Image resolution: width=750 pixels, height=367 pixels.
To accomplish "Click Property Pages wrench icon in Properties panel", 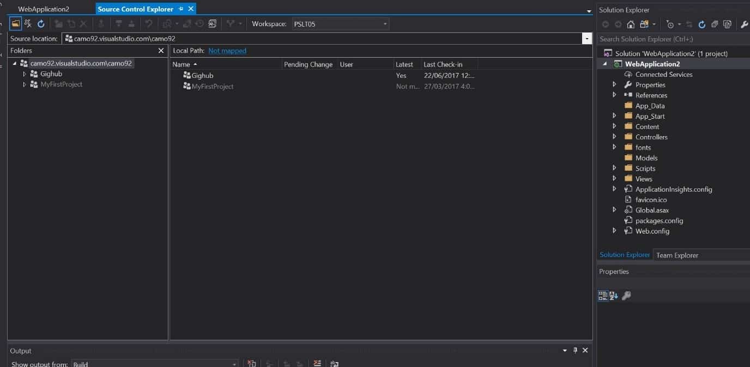I will pos(626,296).
